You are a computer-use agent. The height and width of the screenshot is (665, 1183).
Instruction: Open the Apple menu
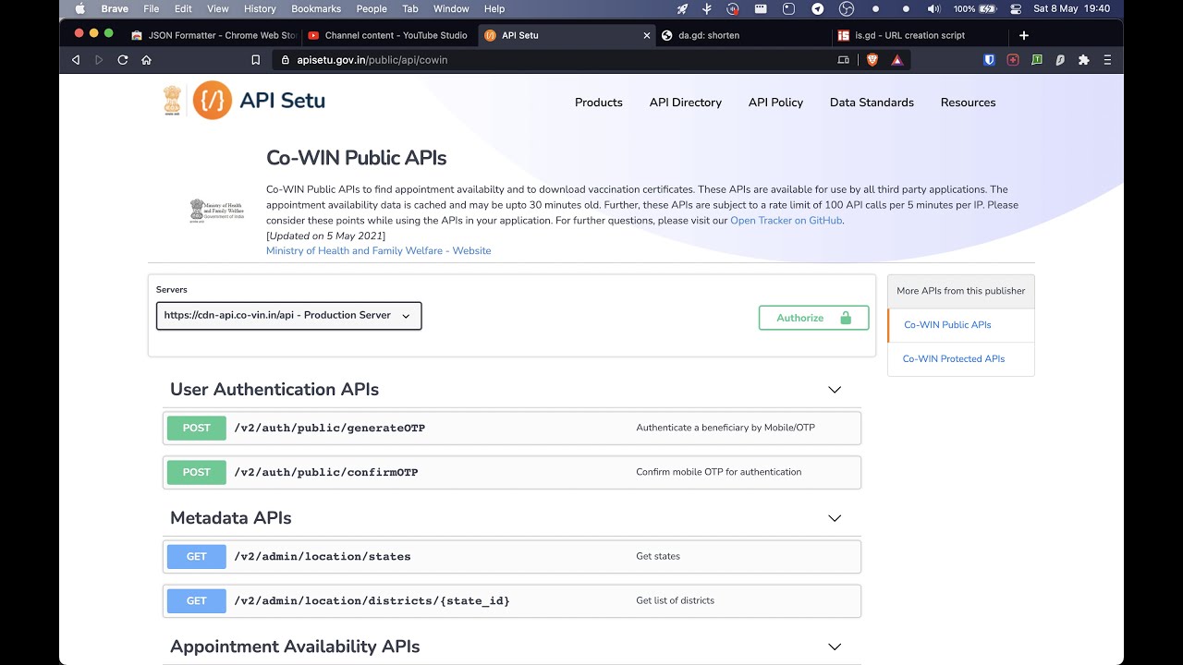click(x=79, y=8)
